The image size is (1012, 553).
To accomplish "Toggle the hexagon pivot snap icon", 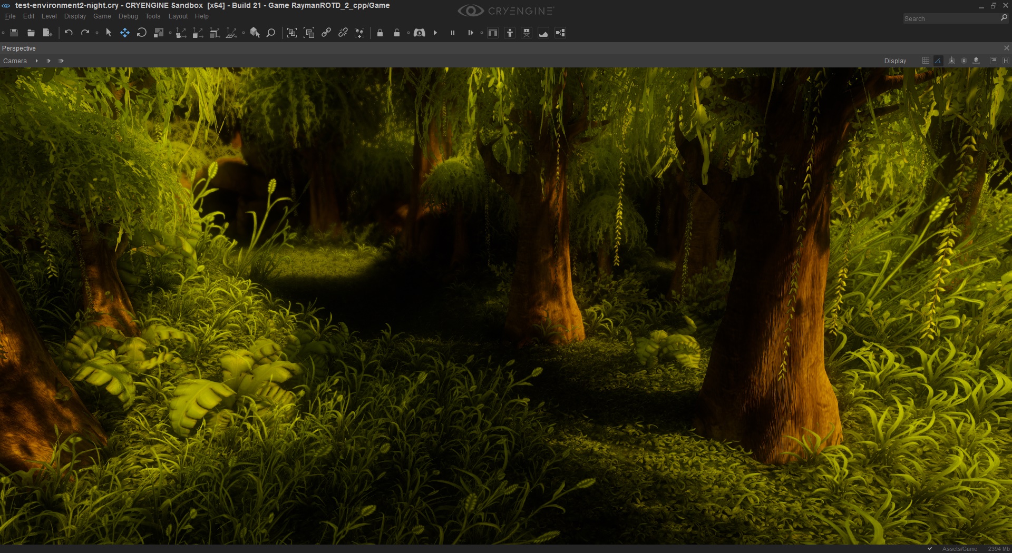I will [x=964, y=61].
